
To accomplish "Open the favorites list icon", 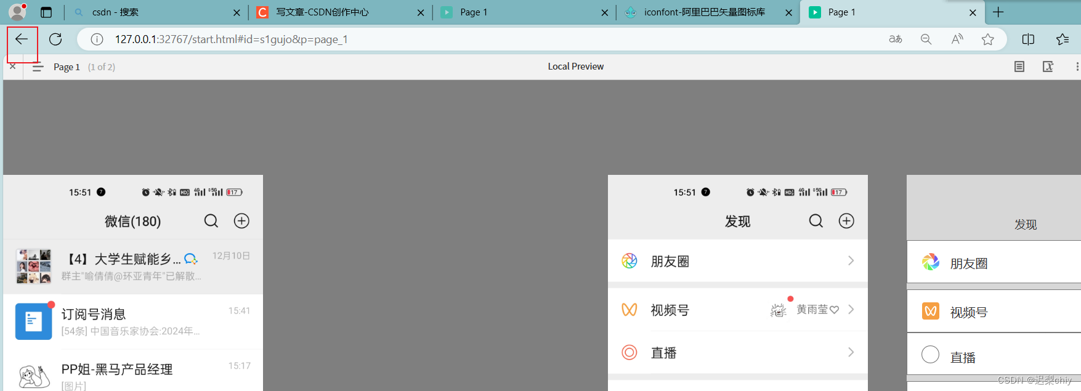I will pyautogui.click(x=1063, y=39).
